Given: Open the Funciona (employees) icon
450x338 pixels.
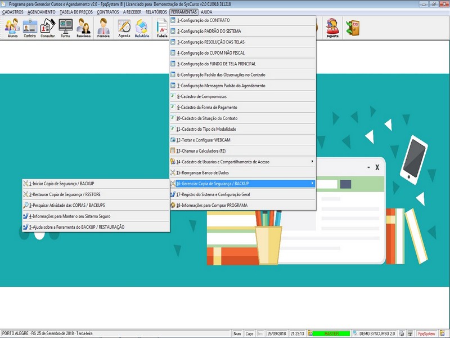Looking at the screenshot, I should (x=83, y=28).
